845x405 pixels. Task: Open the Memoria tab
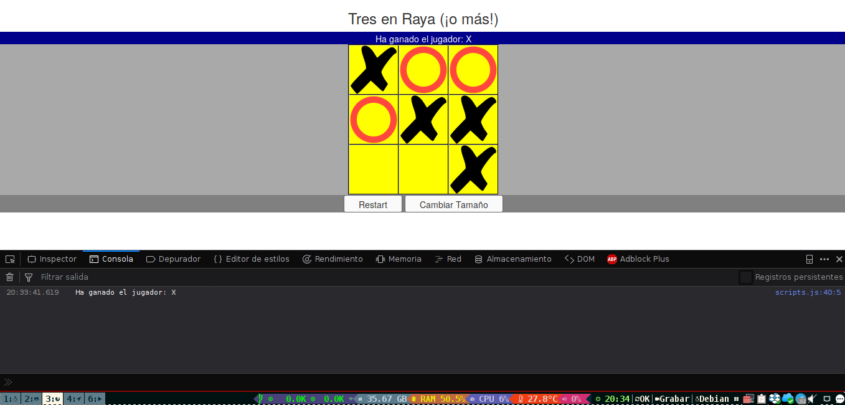pos(399,259)
